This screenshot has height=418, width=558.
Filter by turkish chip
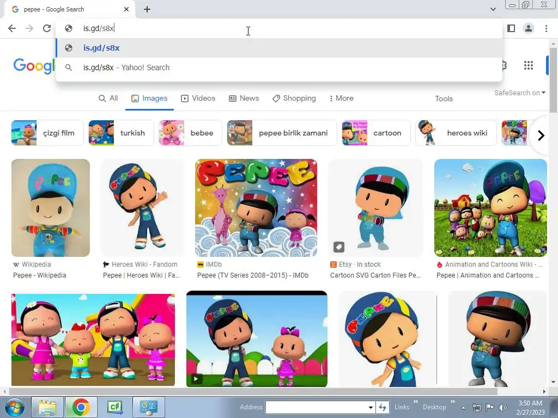121,133
